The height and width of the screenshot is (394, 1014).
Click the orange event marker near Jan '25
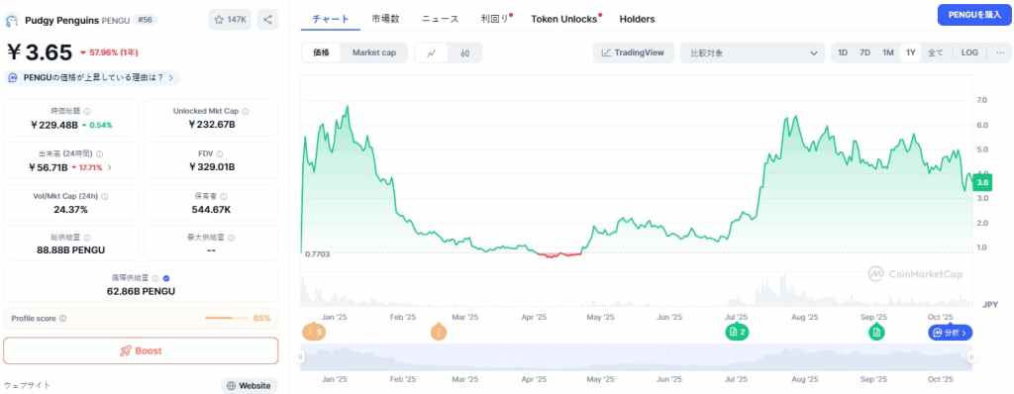(x=314, y=333)
